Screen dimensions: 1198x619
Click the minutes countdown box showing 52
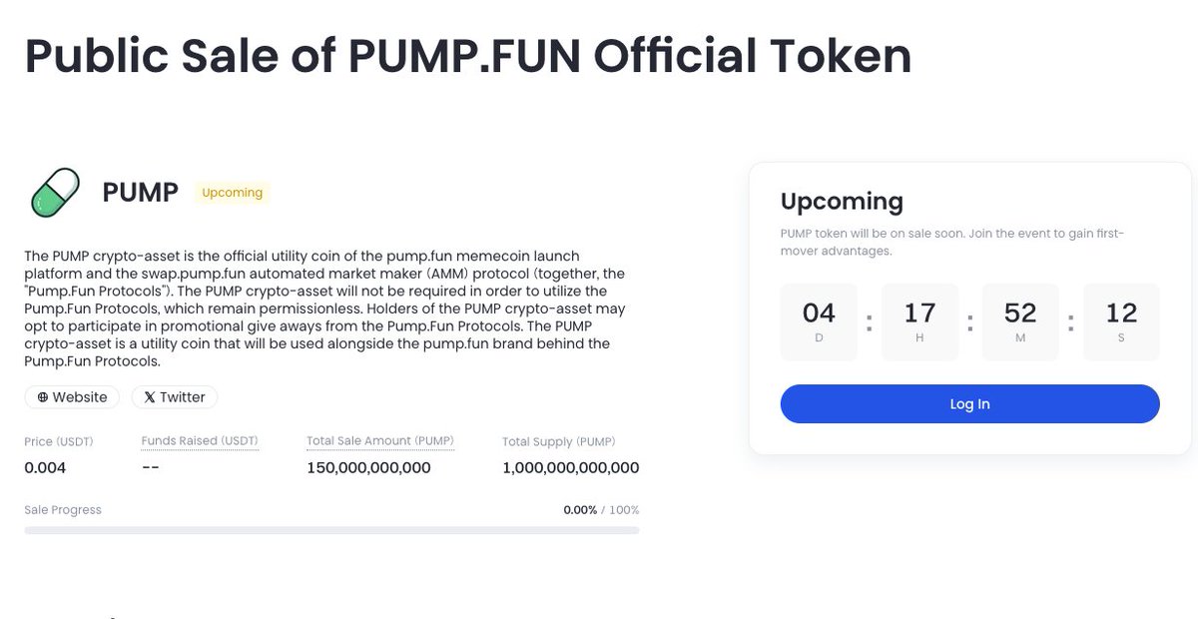tap(1020, 321)
